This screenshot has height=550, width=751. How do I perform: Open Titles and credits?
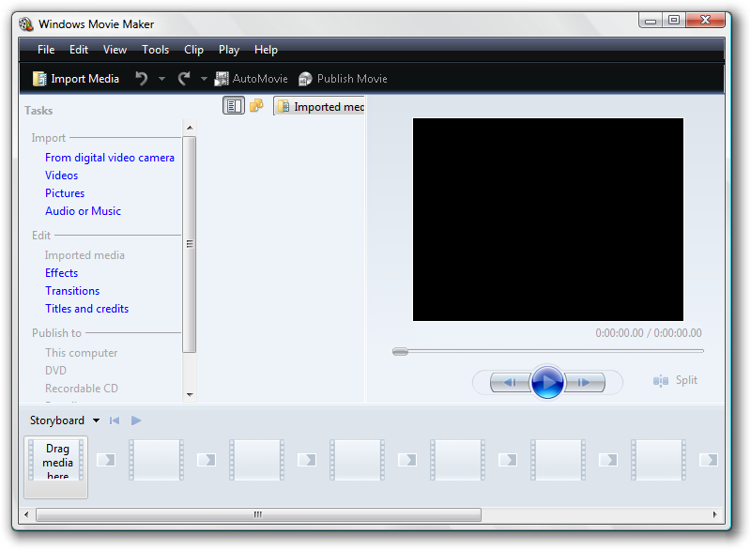coord(86,308)
